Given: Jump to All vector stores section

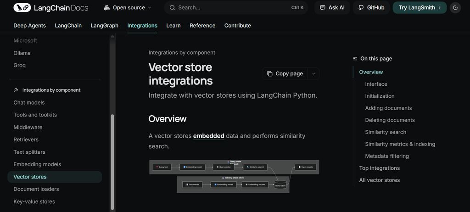Looking at the screenshot, I should [380, 180].
